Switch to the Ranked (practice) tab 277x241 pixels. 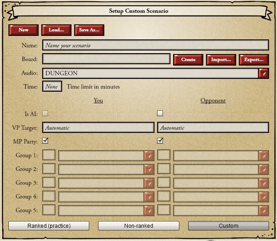[x=49, y=226]
